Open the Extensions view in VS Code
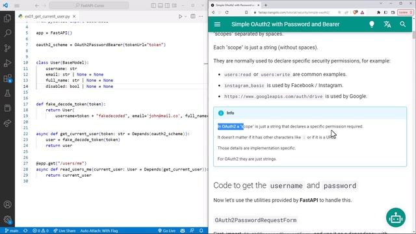Screen dimensions: 416x234 tap(7, 78)
